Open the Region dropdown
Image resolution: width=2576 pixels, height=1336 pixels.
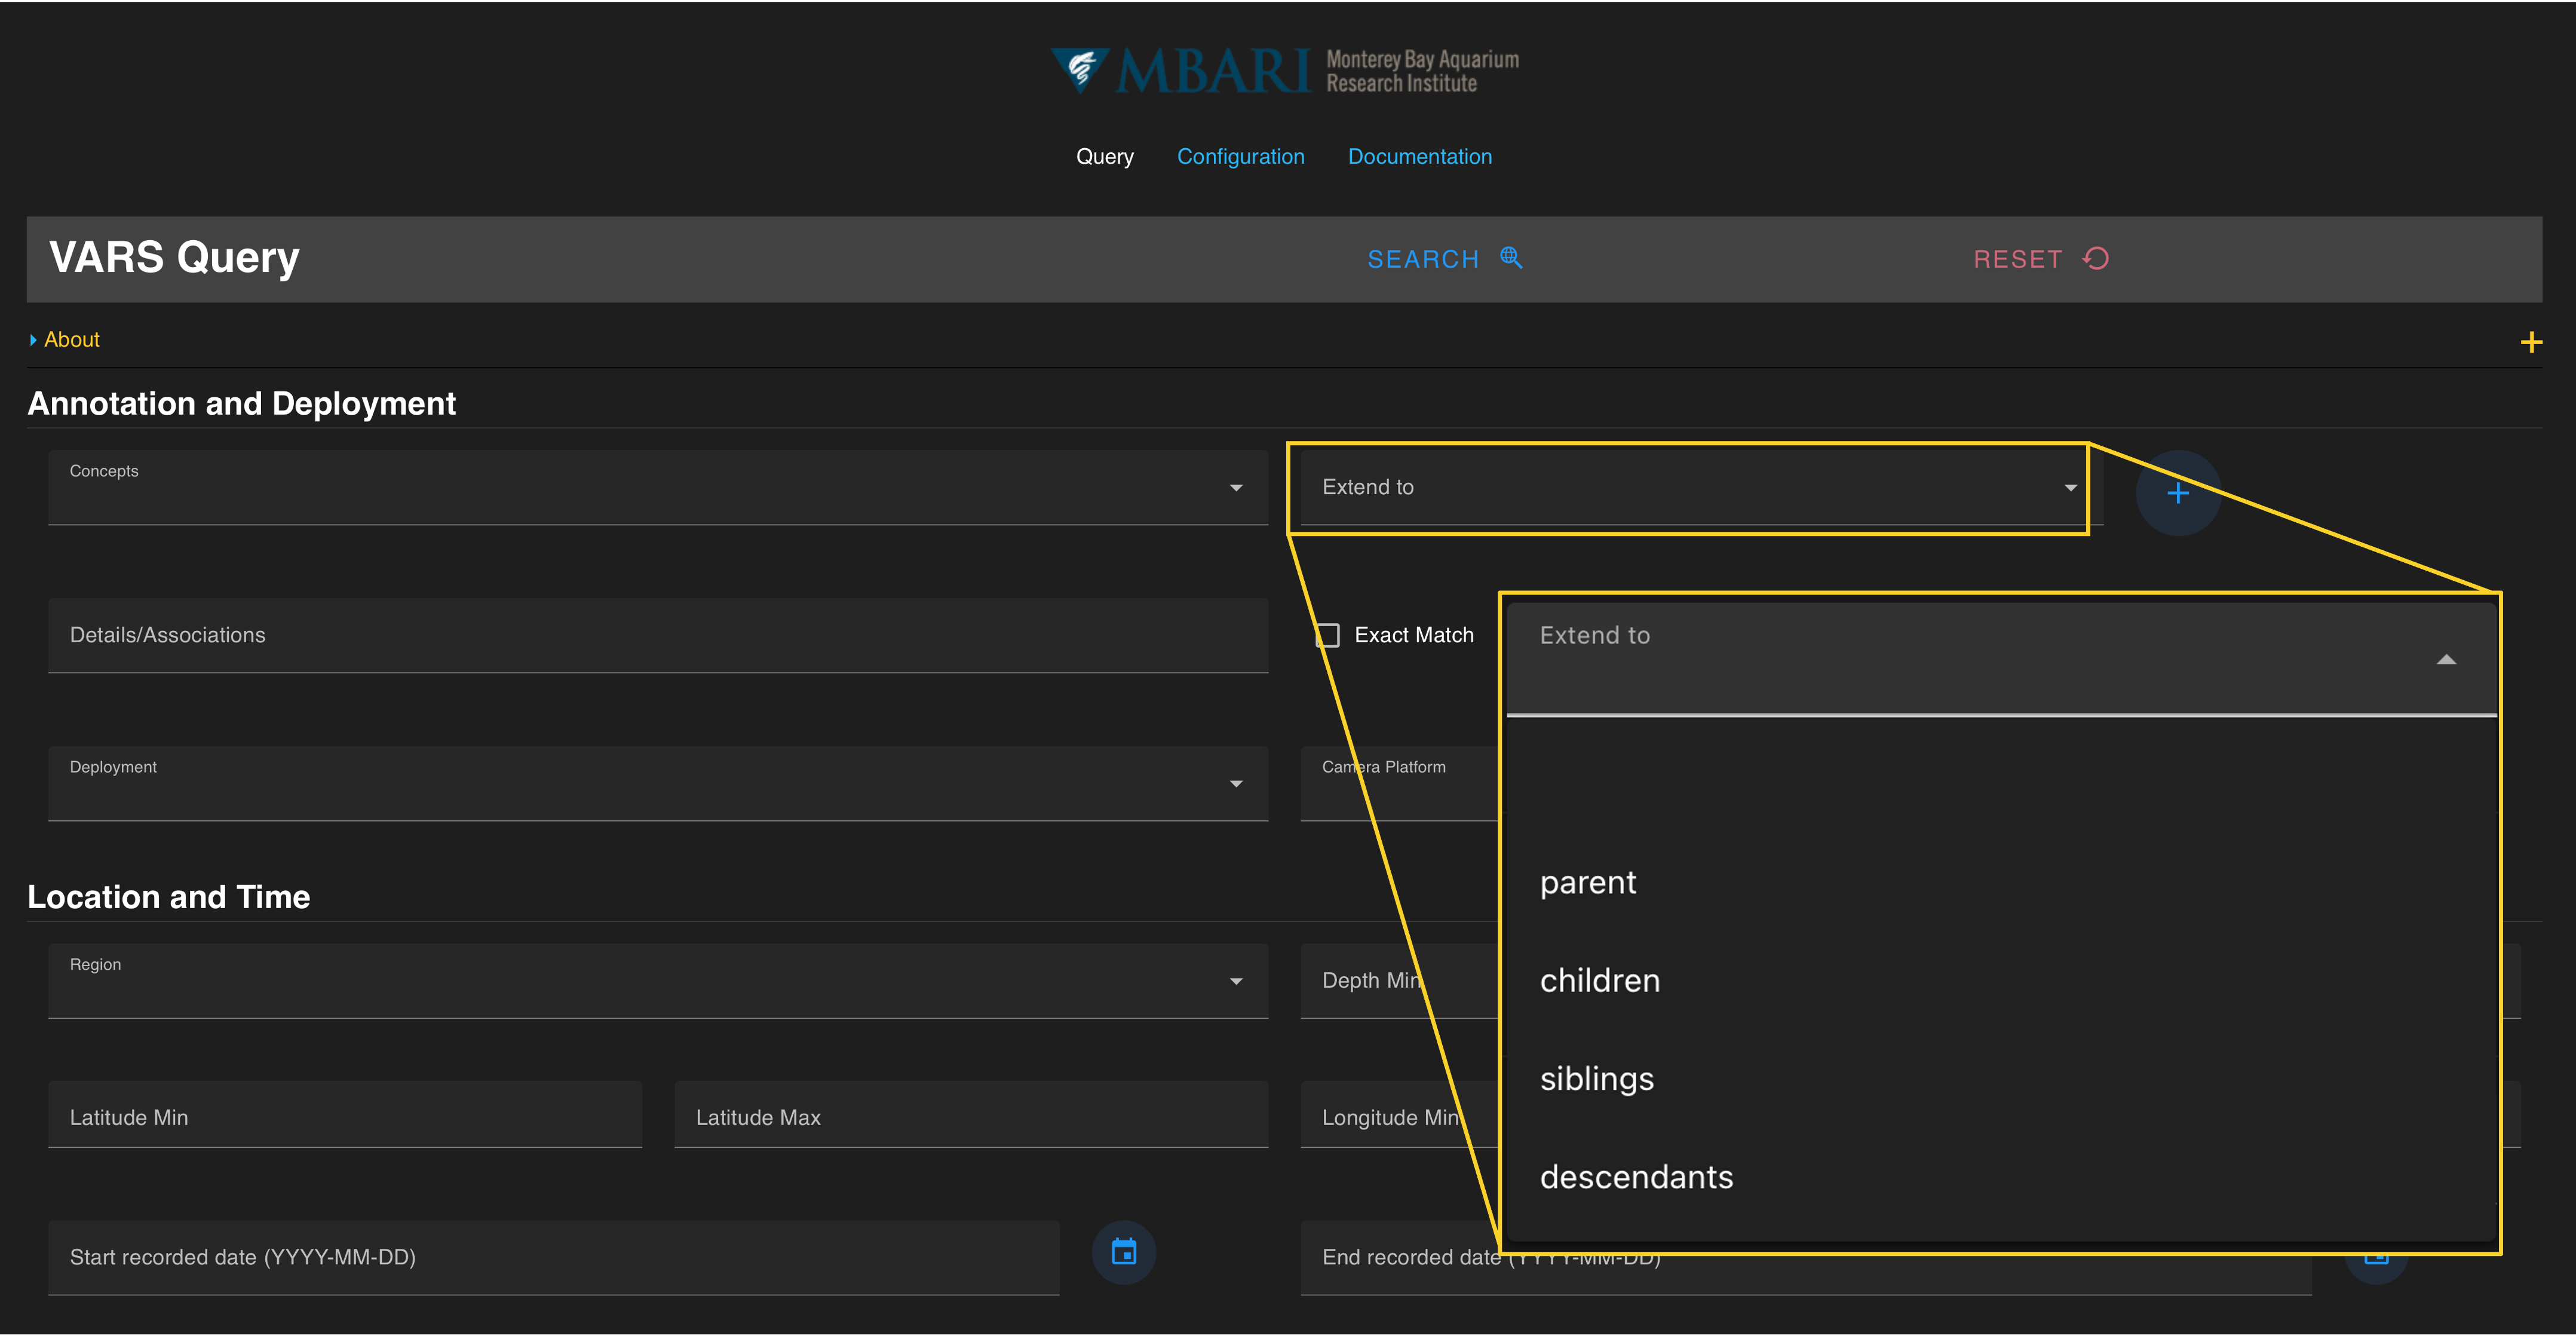(1236, 981)
